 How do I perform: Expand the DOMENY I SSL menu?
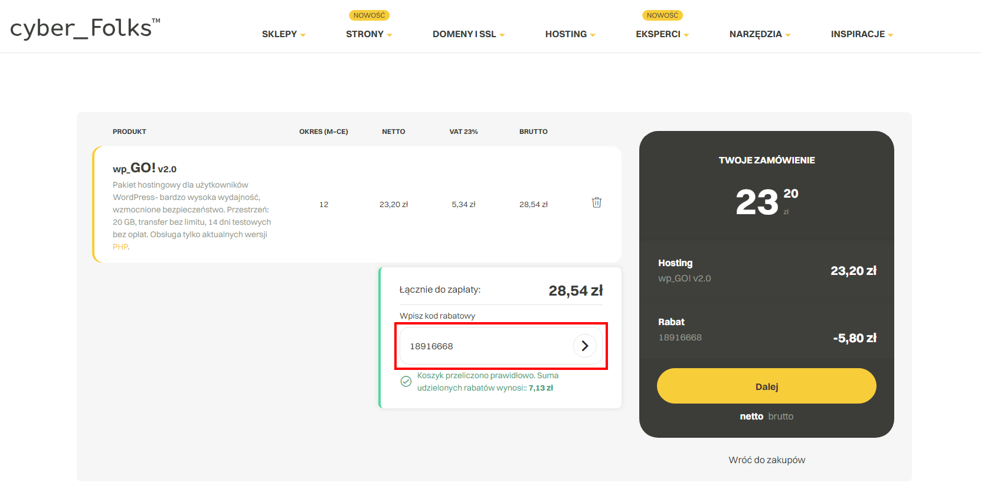pos(469,34)
